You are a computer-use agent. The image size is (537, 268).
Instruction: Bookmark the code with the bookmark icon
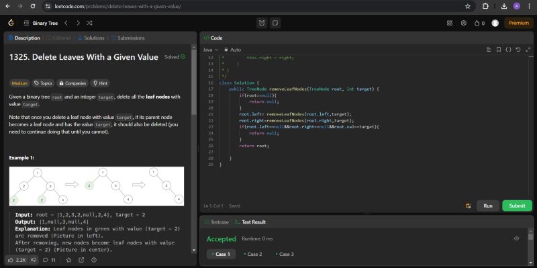tap(499, 50)
